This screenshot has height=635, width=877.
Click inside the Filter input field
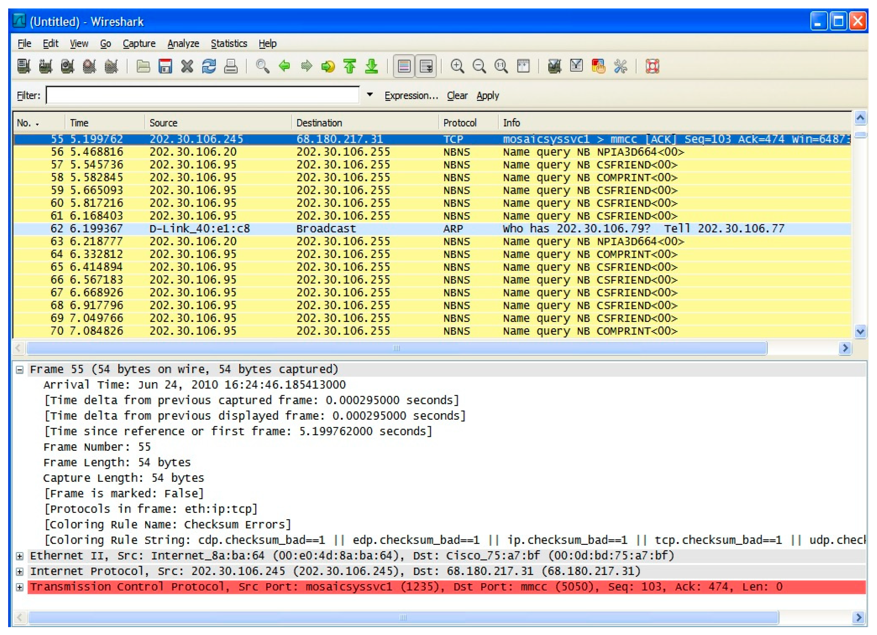[x=202, y=95]
